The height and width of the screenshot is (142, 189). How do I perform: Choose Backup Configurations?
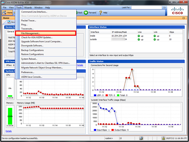(46, 50)
